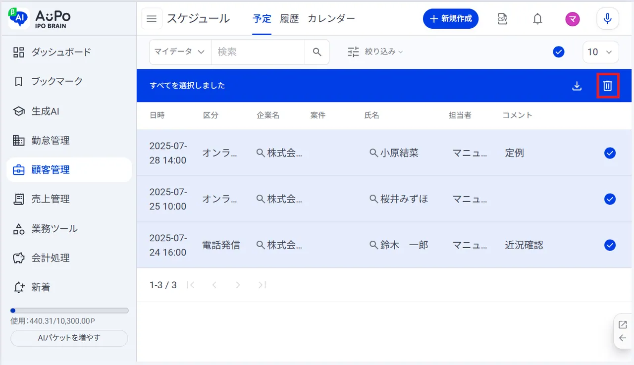Open 勤怠管理 in the sidebar
The height and width of the screenshot is (365, 634).
[69, 140]
